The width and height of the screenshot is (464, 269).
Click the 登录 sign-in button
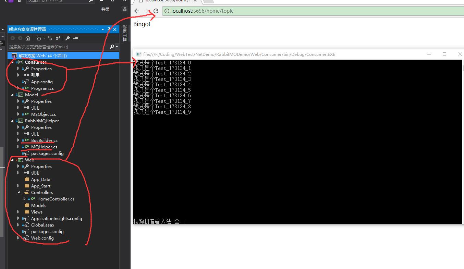click(105, 9)
